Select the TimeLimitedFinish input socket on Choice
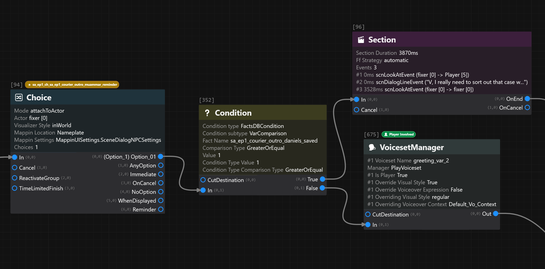Image resolution: width=545 pixels, height=269 pixels. pos(15,188)
